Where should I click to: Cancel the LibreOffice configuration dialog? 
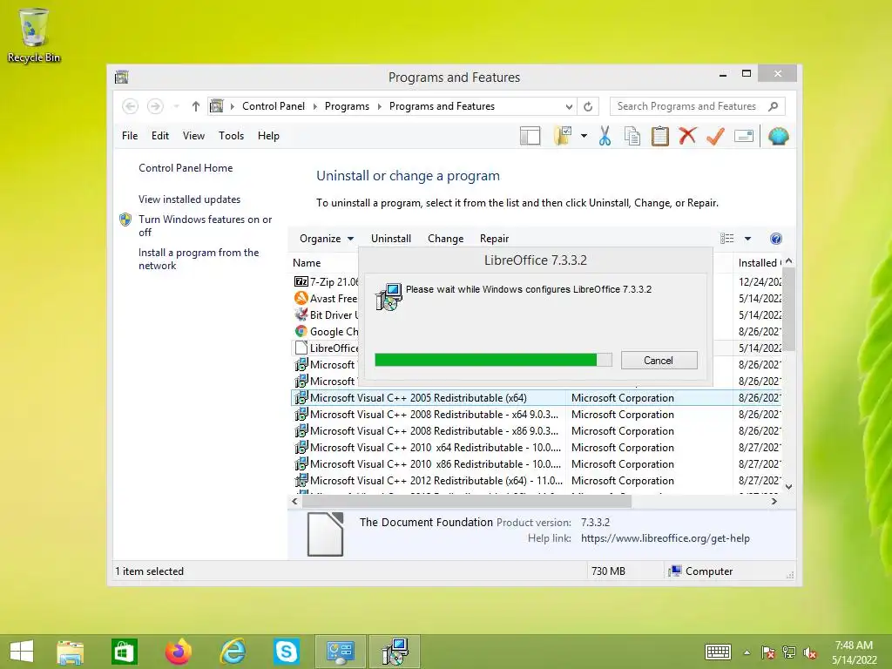[x=659, y=360]
